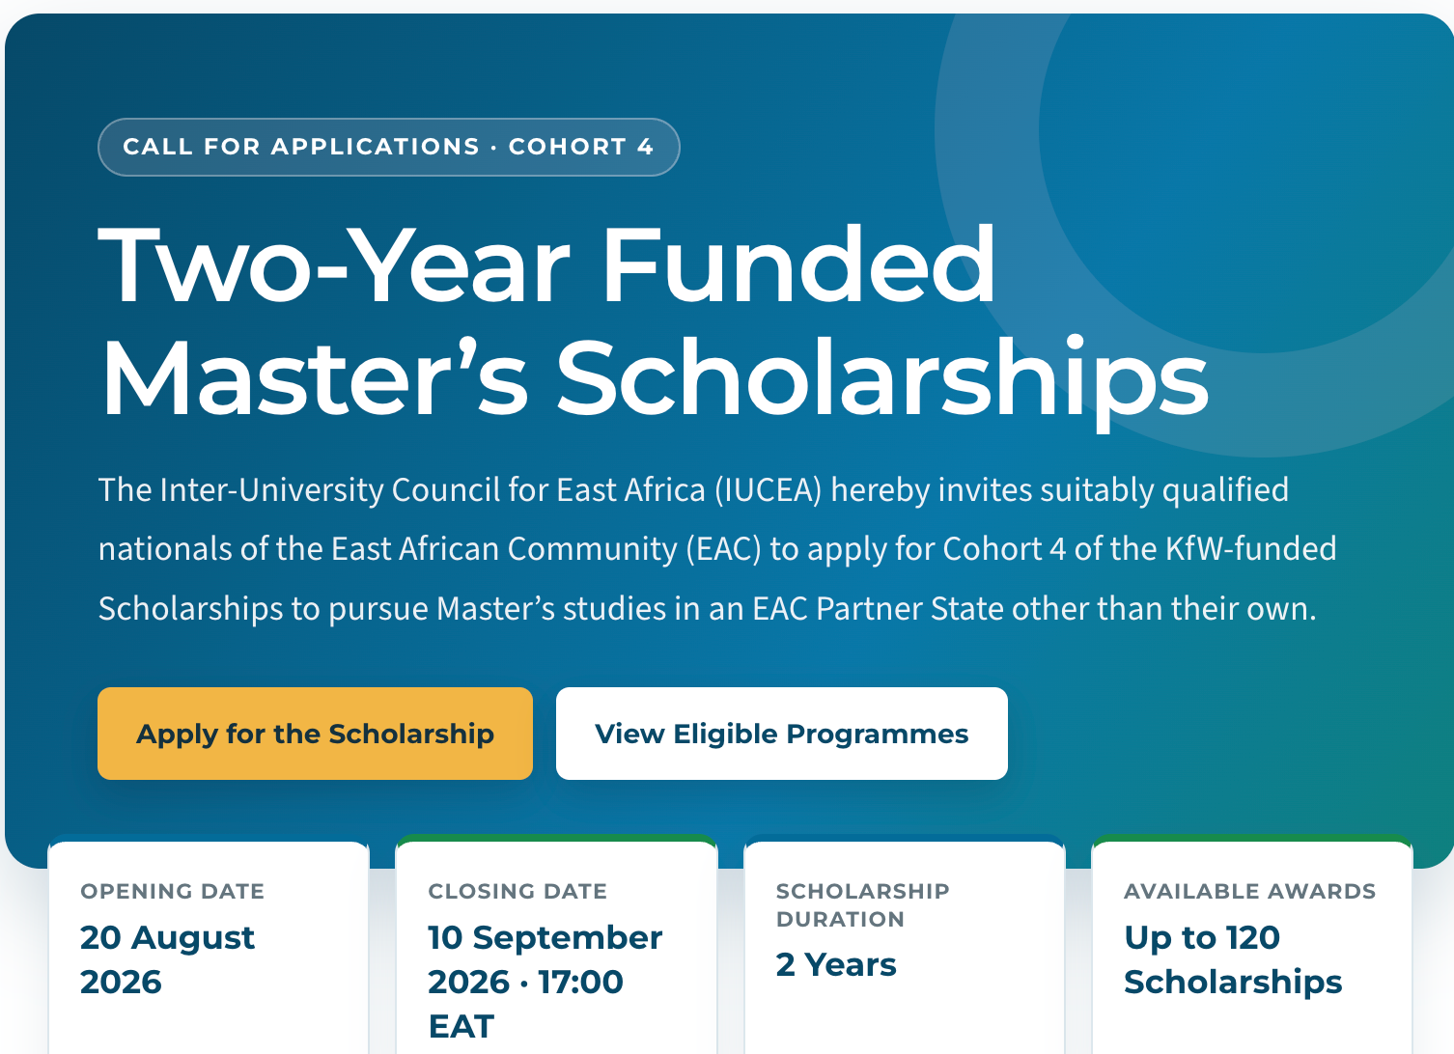Click the Up to 120 Scholarships value
The image size is (1454, 1054).
pos(1233,959)
